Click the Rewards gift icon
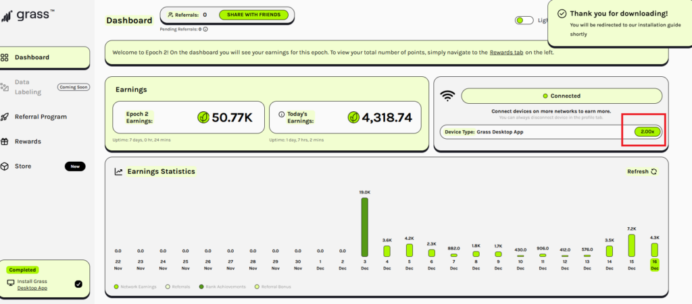The image size is (692, 304). point(5,142)
